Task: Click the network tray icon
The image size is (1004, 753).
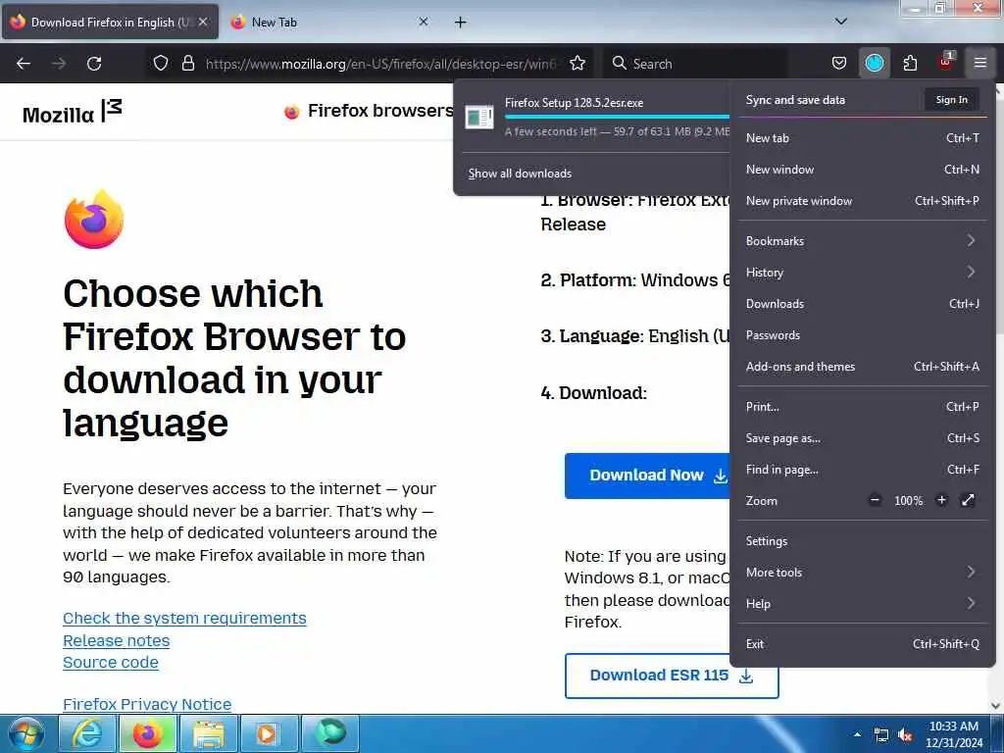Action: [x=881, y=735]
